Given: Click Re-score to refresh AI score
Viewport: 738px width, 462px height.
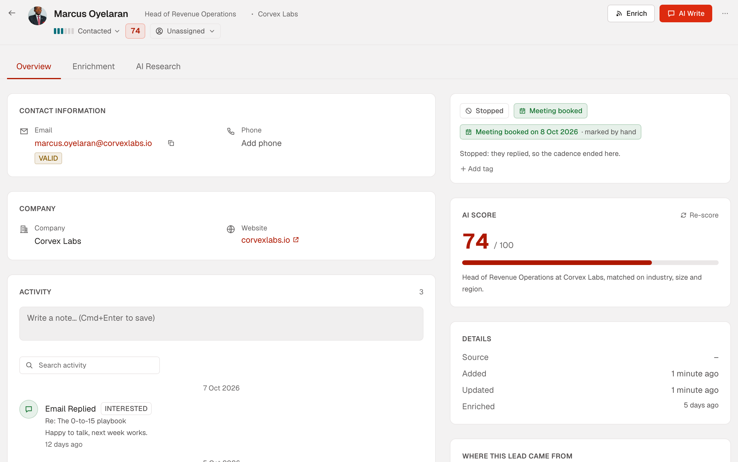Looking at the screenshot, I should click(x=699, y=215).
